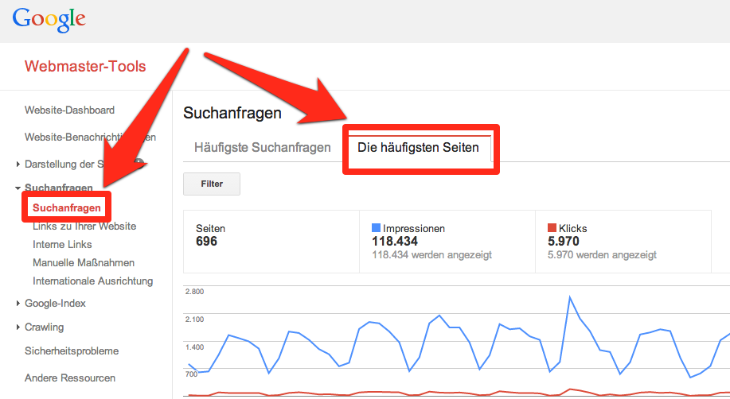Open the Webmaster-Tools home link
730x399 pixels.
[85, 67]
